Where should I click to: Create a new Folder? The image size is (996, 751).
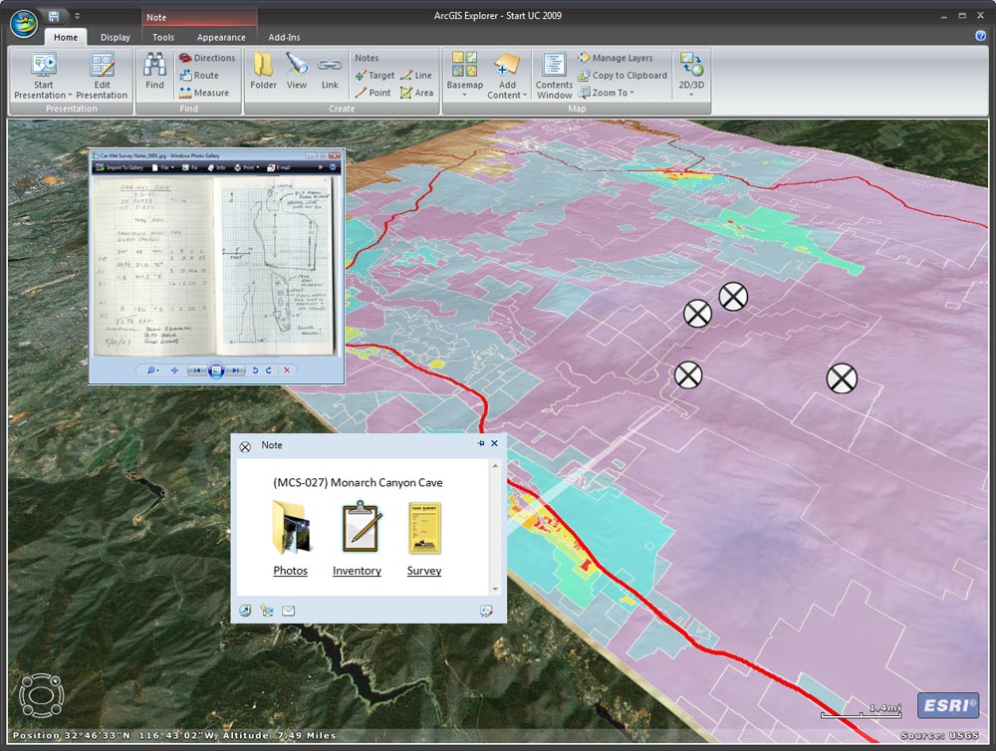263,71
